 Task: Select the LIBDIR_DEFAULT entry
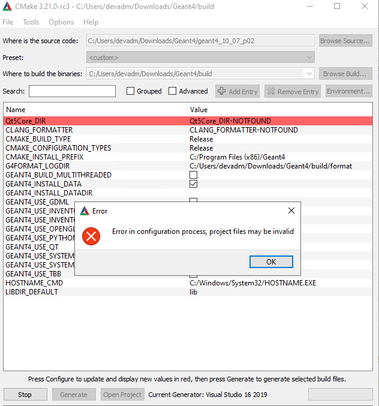(x=32, y=292)
